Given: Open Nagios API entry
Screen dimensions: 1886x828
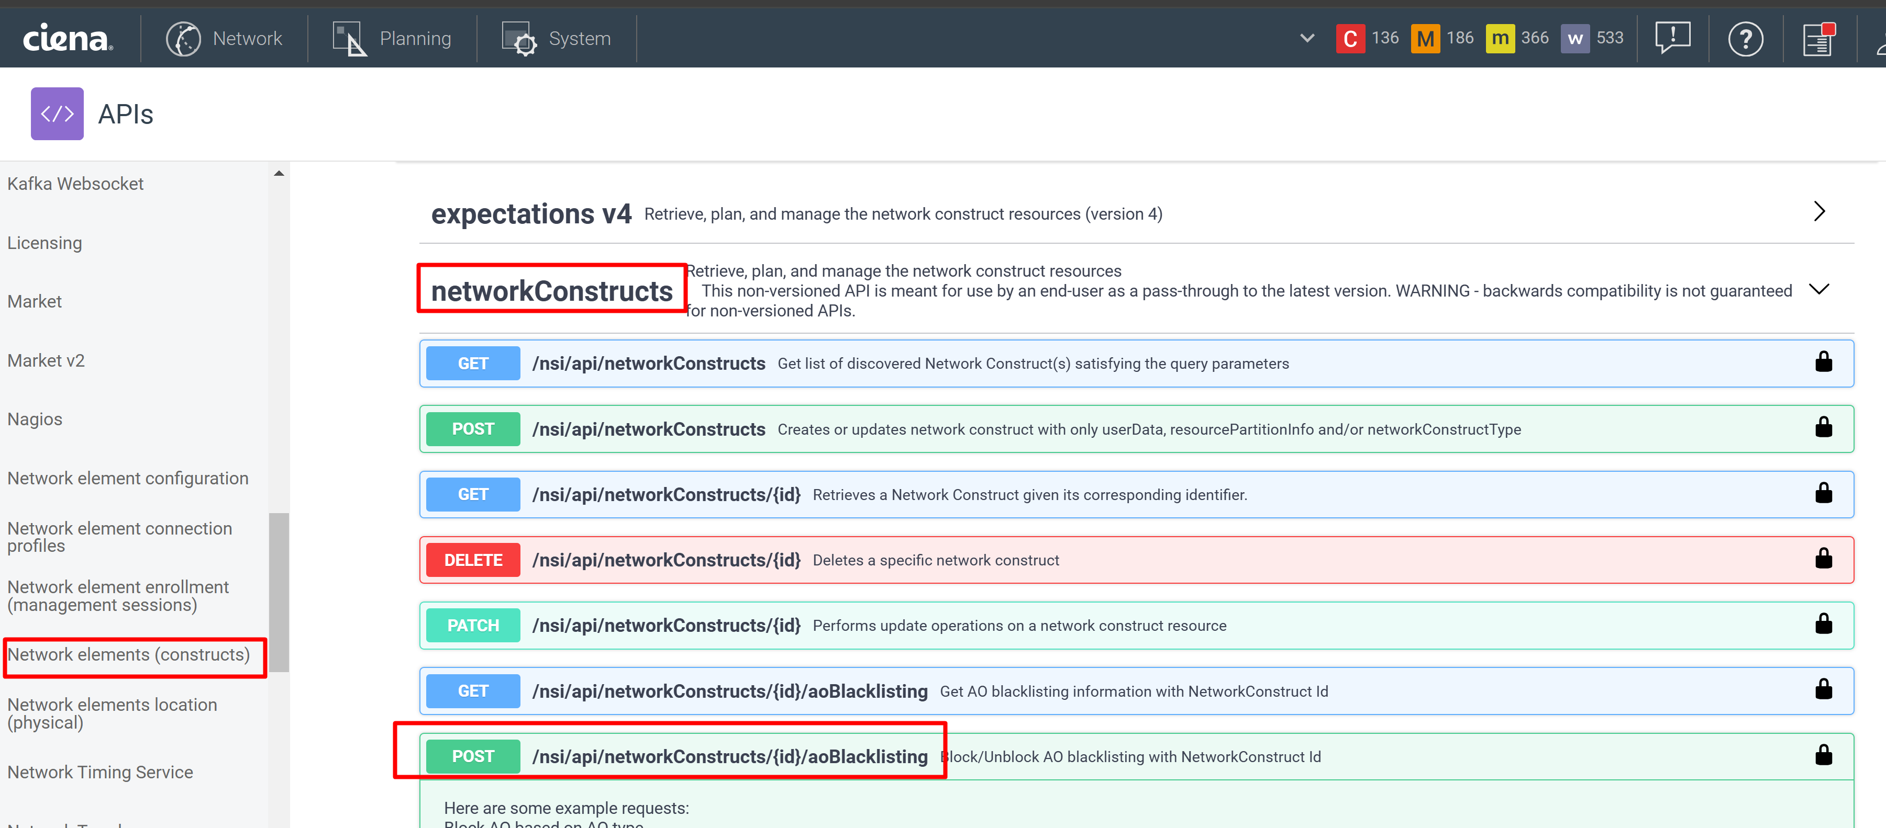Looking at the screenshot, I should coord(35,419).
